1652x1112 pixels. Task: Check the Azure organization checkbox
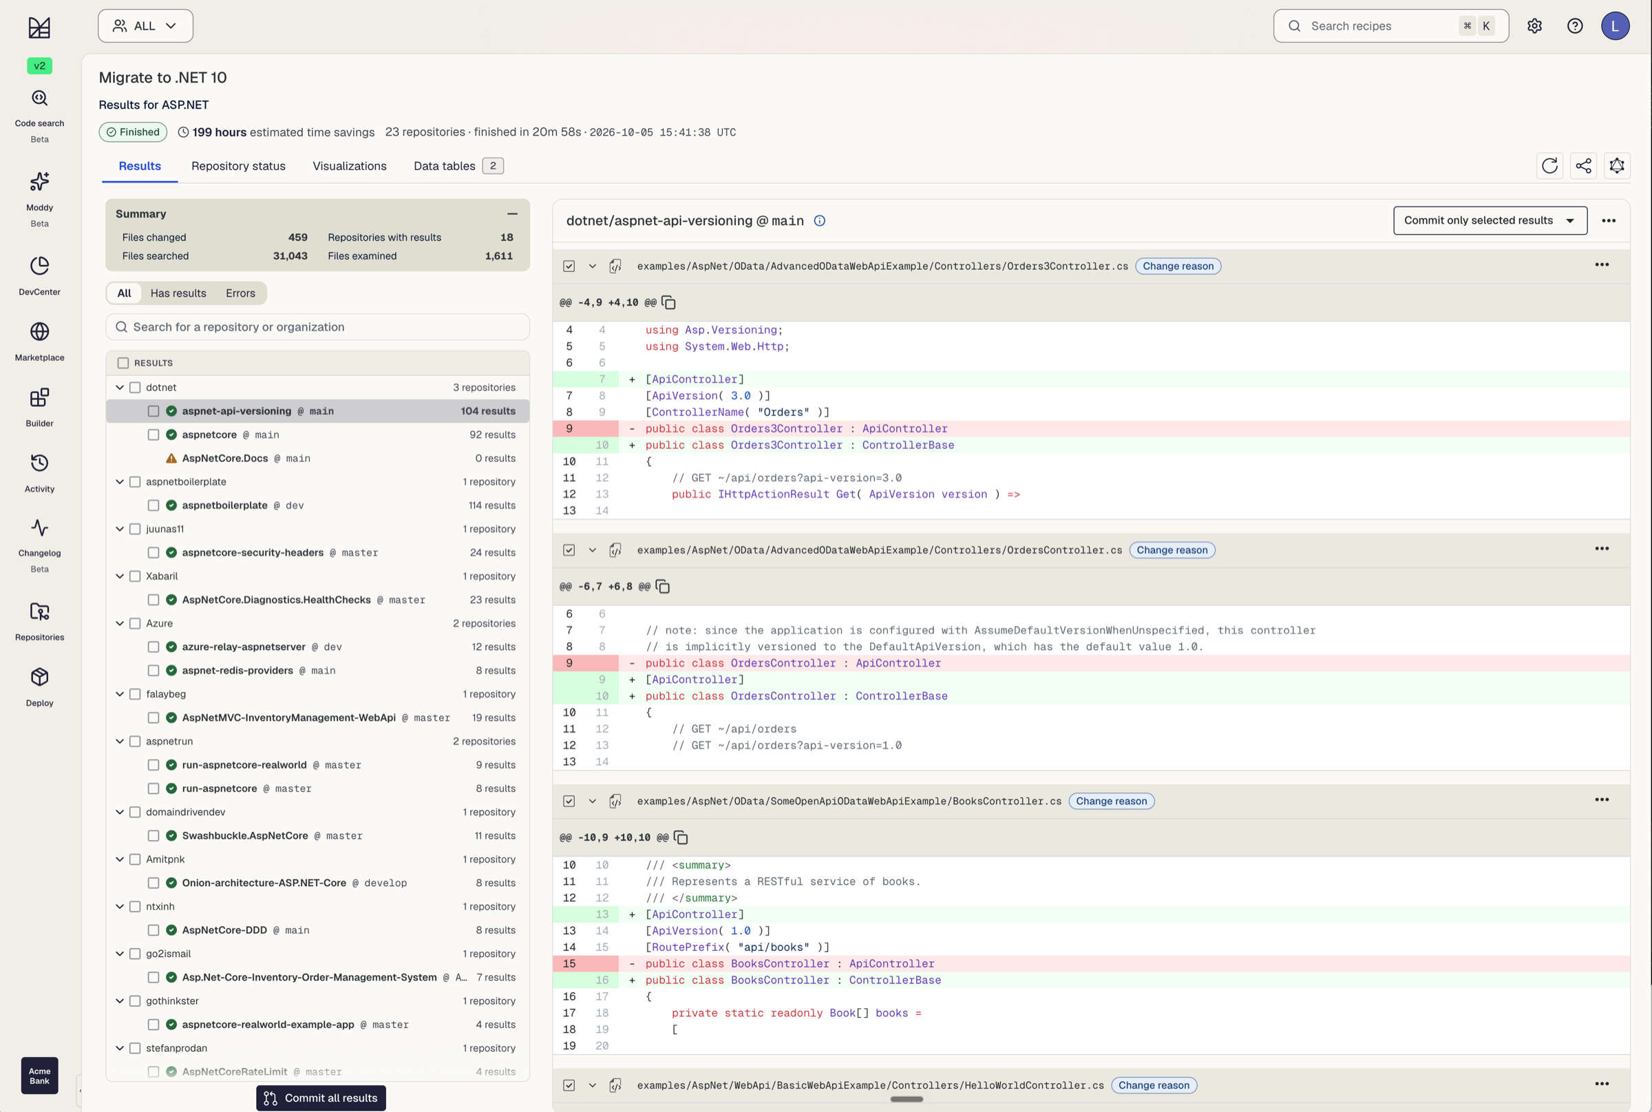(135, 623)
